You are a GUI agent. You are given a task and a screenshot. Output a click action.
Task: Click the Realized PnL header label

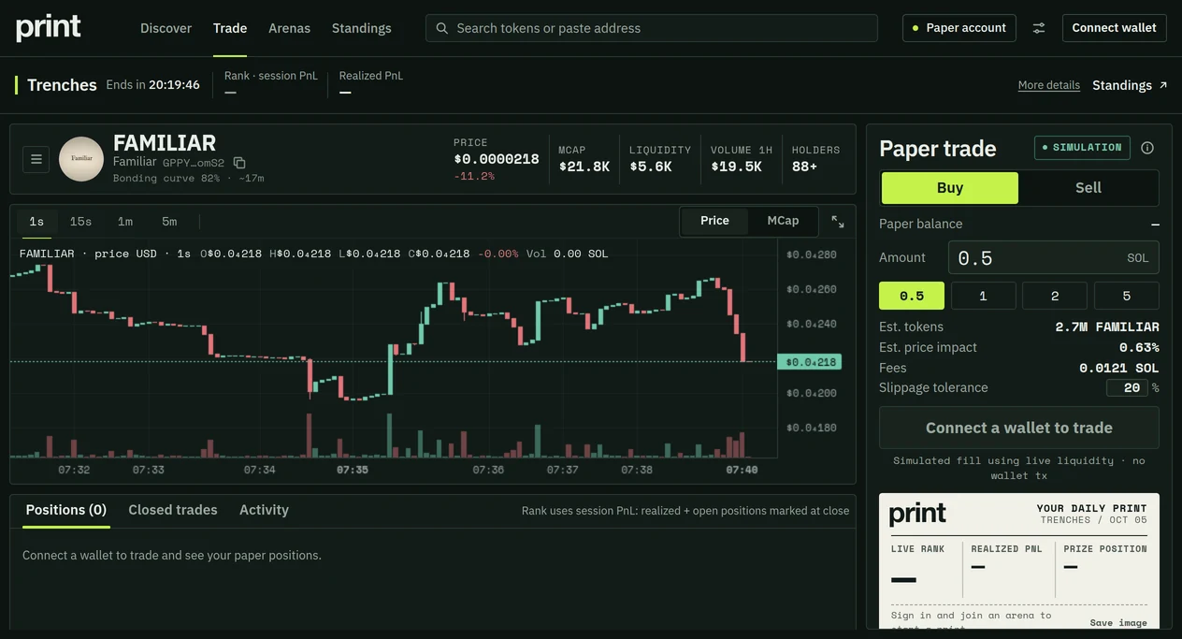click(x=371, y=76)
